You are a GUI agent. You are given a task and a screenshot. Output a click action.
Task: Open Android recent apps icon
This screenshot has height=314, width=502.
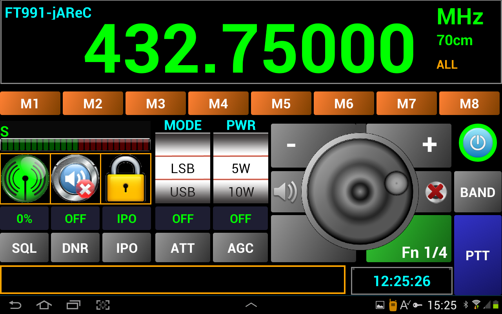tap(73, 305)
